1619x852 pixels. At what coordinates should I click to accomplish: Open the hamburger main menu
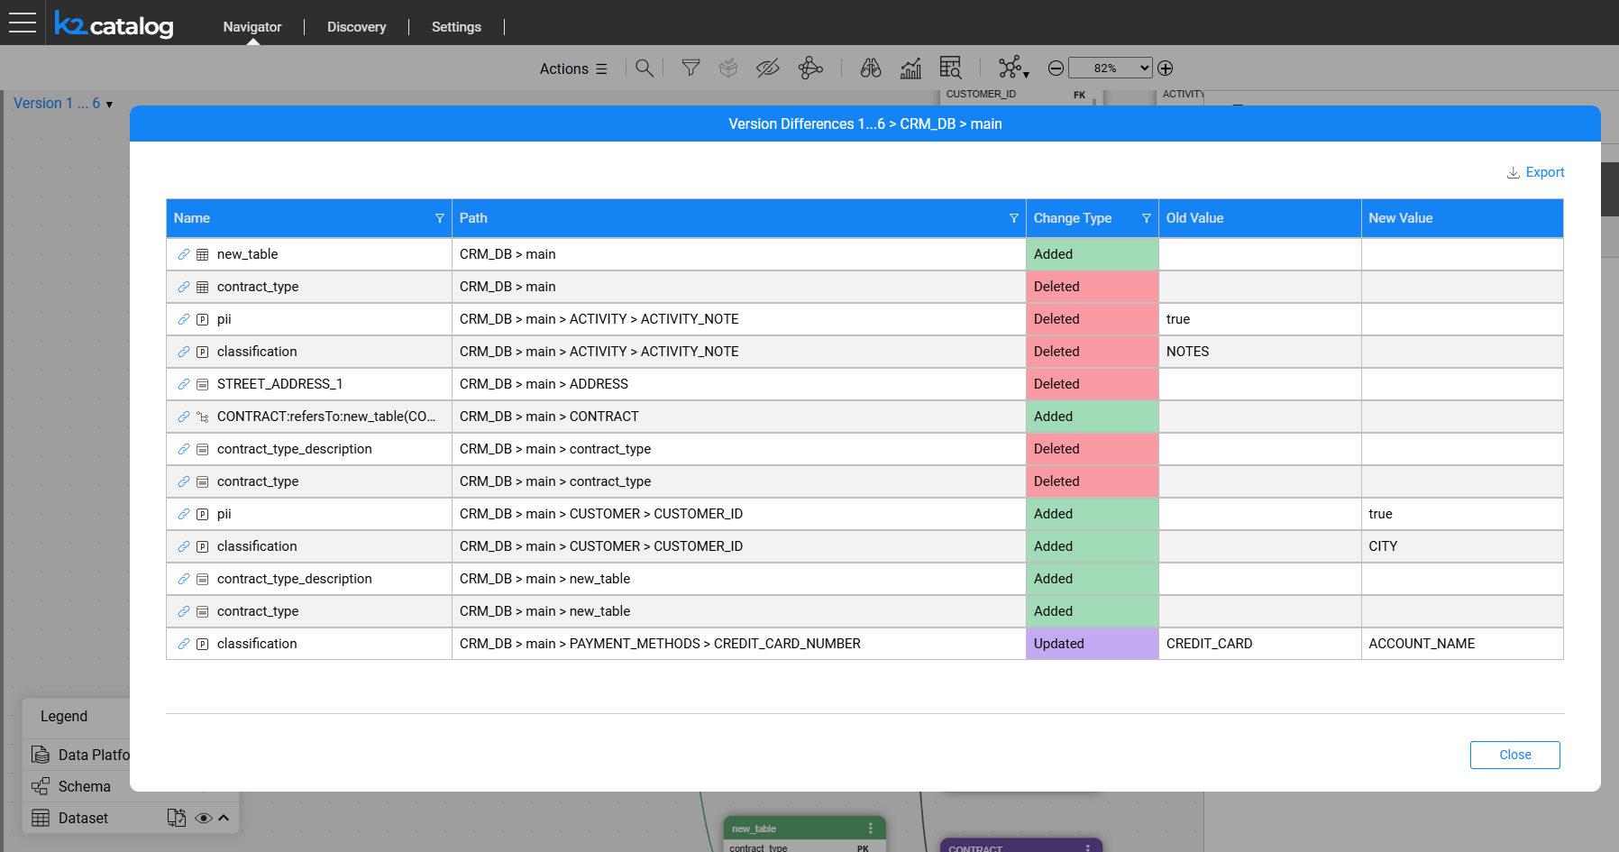coord(22,23)
